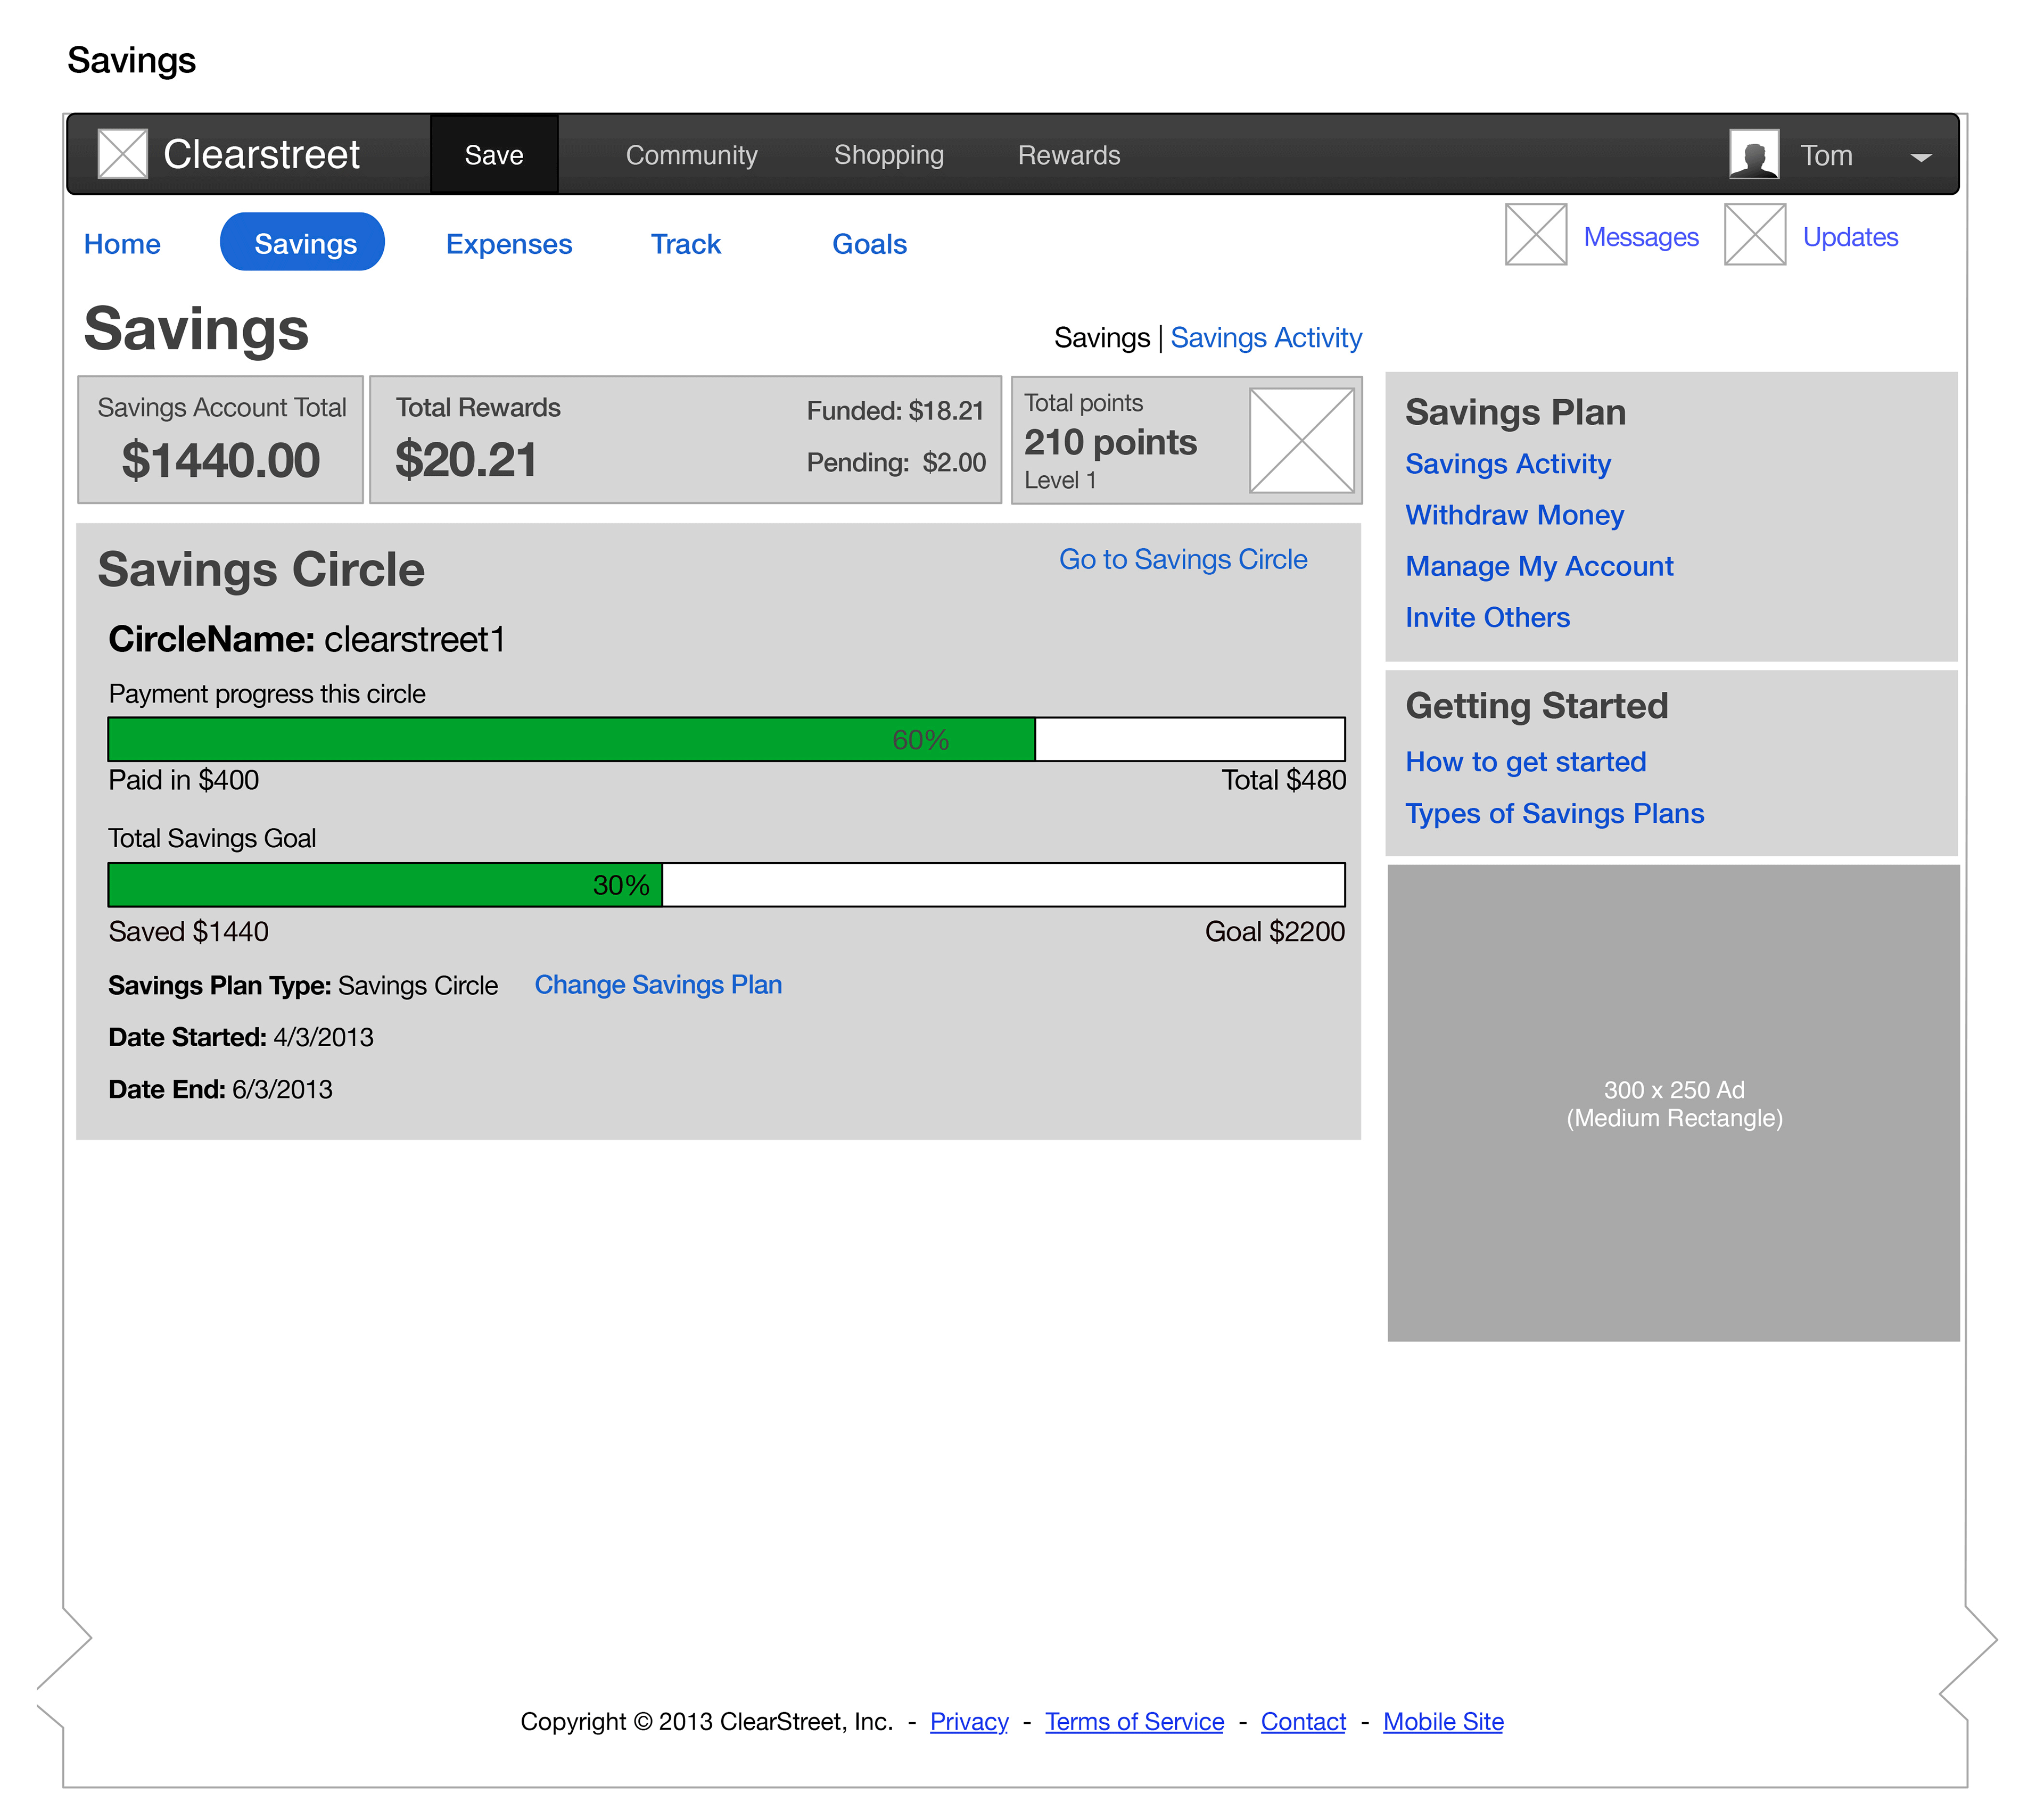Image resolution: width=2044 pixels, height=1810 pixels.
Task: Click the points badge image placeholder
Action: [x=1302, y=440]
